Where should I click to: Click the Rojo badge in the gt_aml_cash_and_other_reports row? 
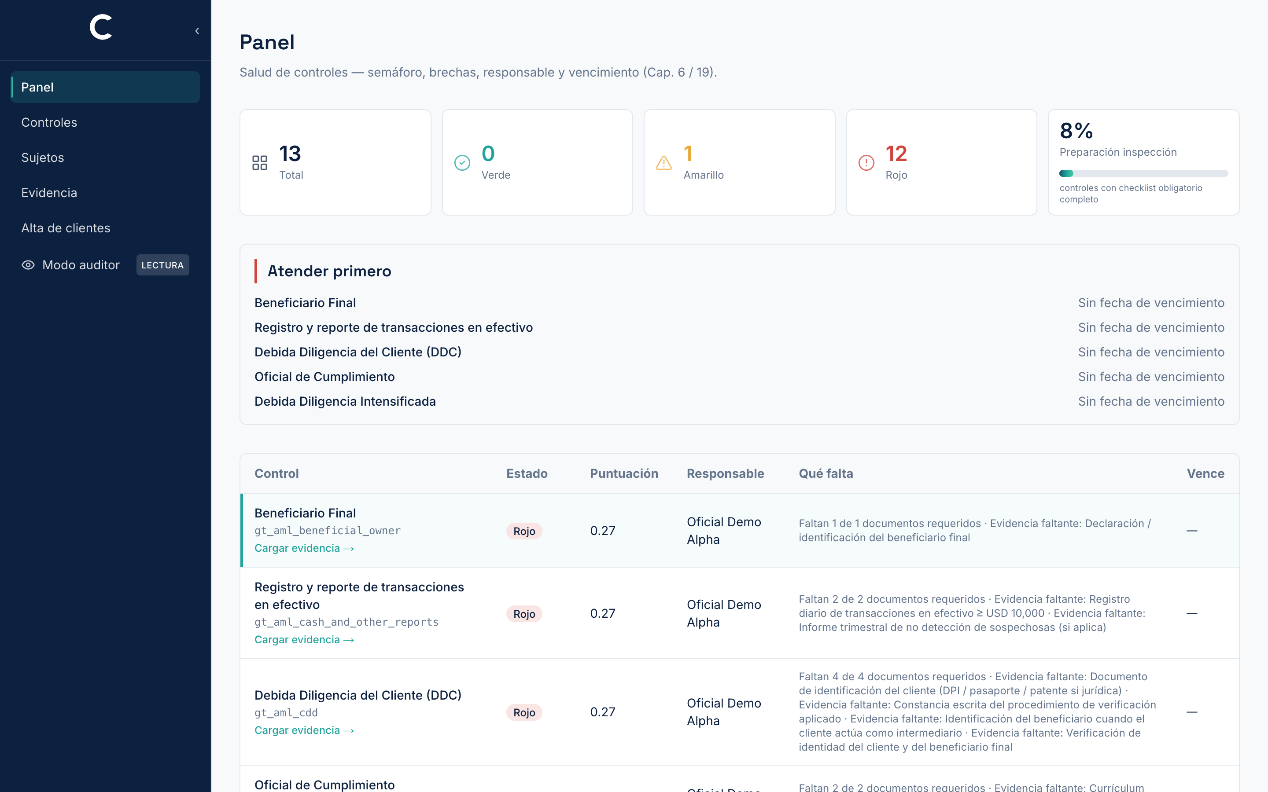pos(524,614)
